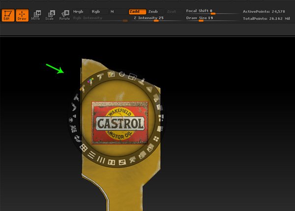Activate the Rotate transform button in toolbar
Screen dimensions: 295x211
pos(64,15)
